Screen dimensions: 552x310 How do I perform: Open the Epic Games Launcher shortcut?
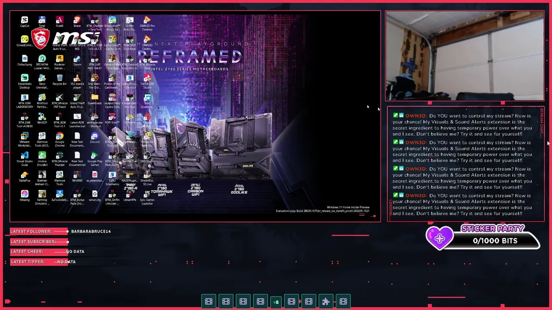[147, 198]
